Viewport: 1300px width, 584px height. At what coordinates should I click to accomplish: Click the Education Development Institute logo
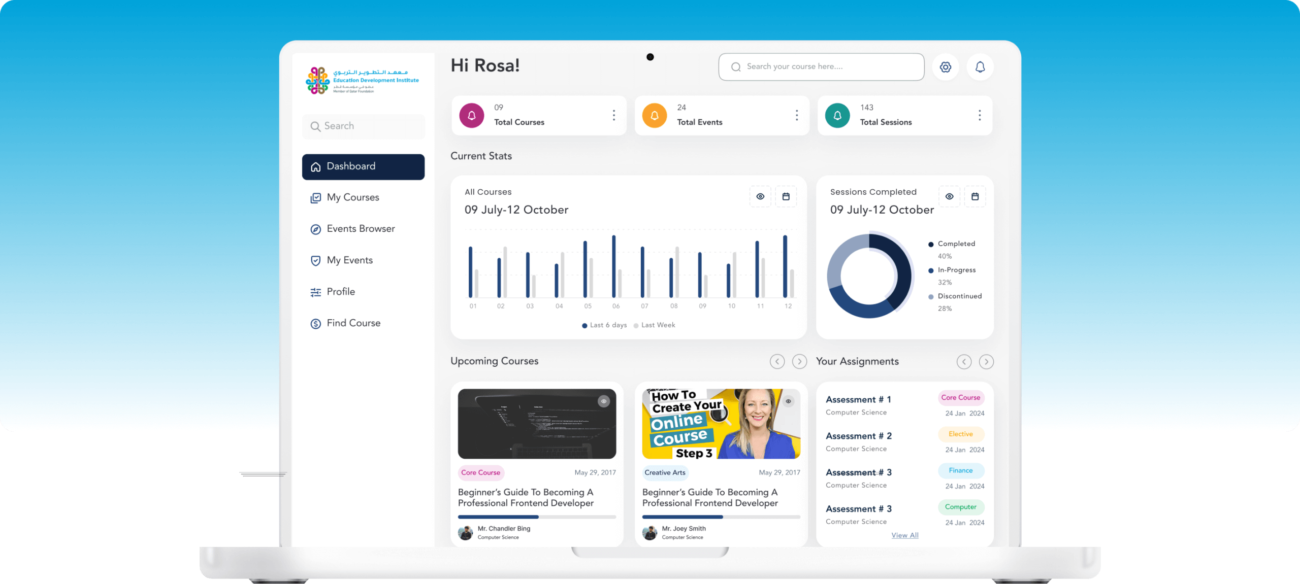tap(363, 81)
